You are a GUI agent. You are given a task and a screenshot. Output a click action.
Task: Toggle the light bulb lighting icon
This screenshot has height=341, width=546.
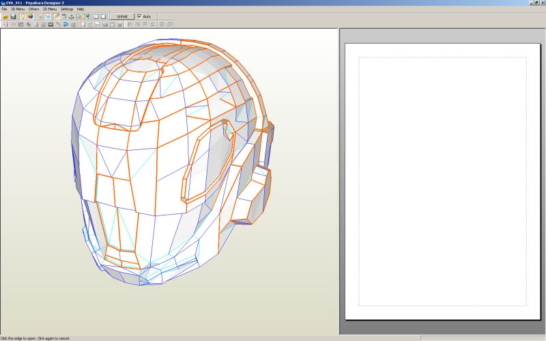tap(23, 16)
